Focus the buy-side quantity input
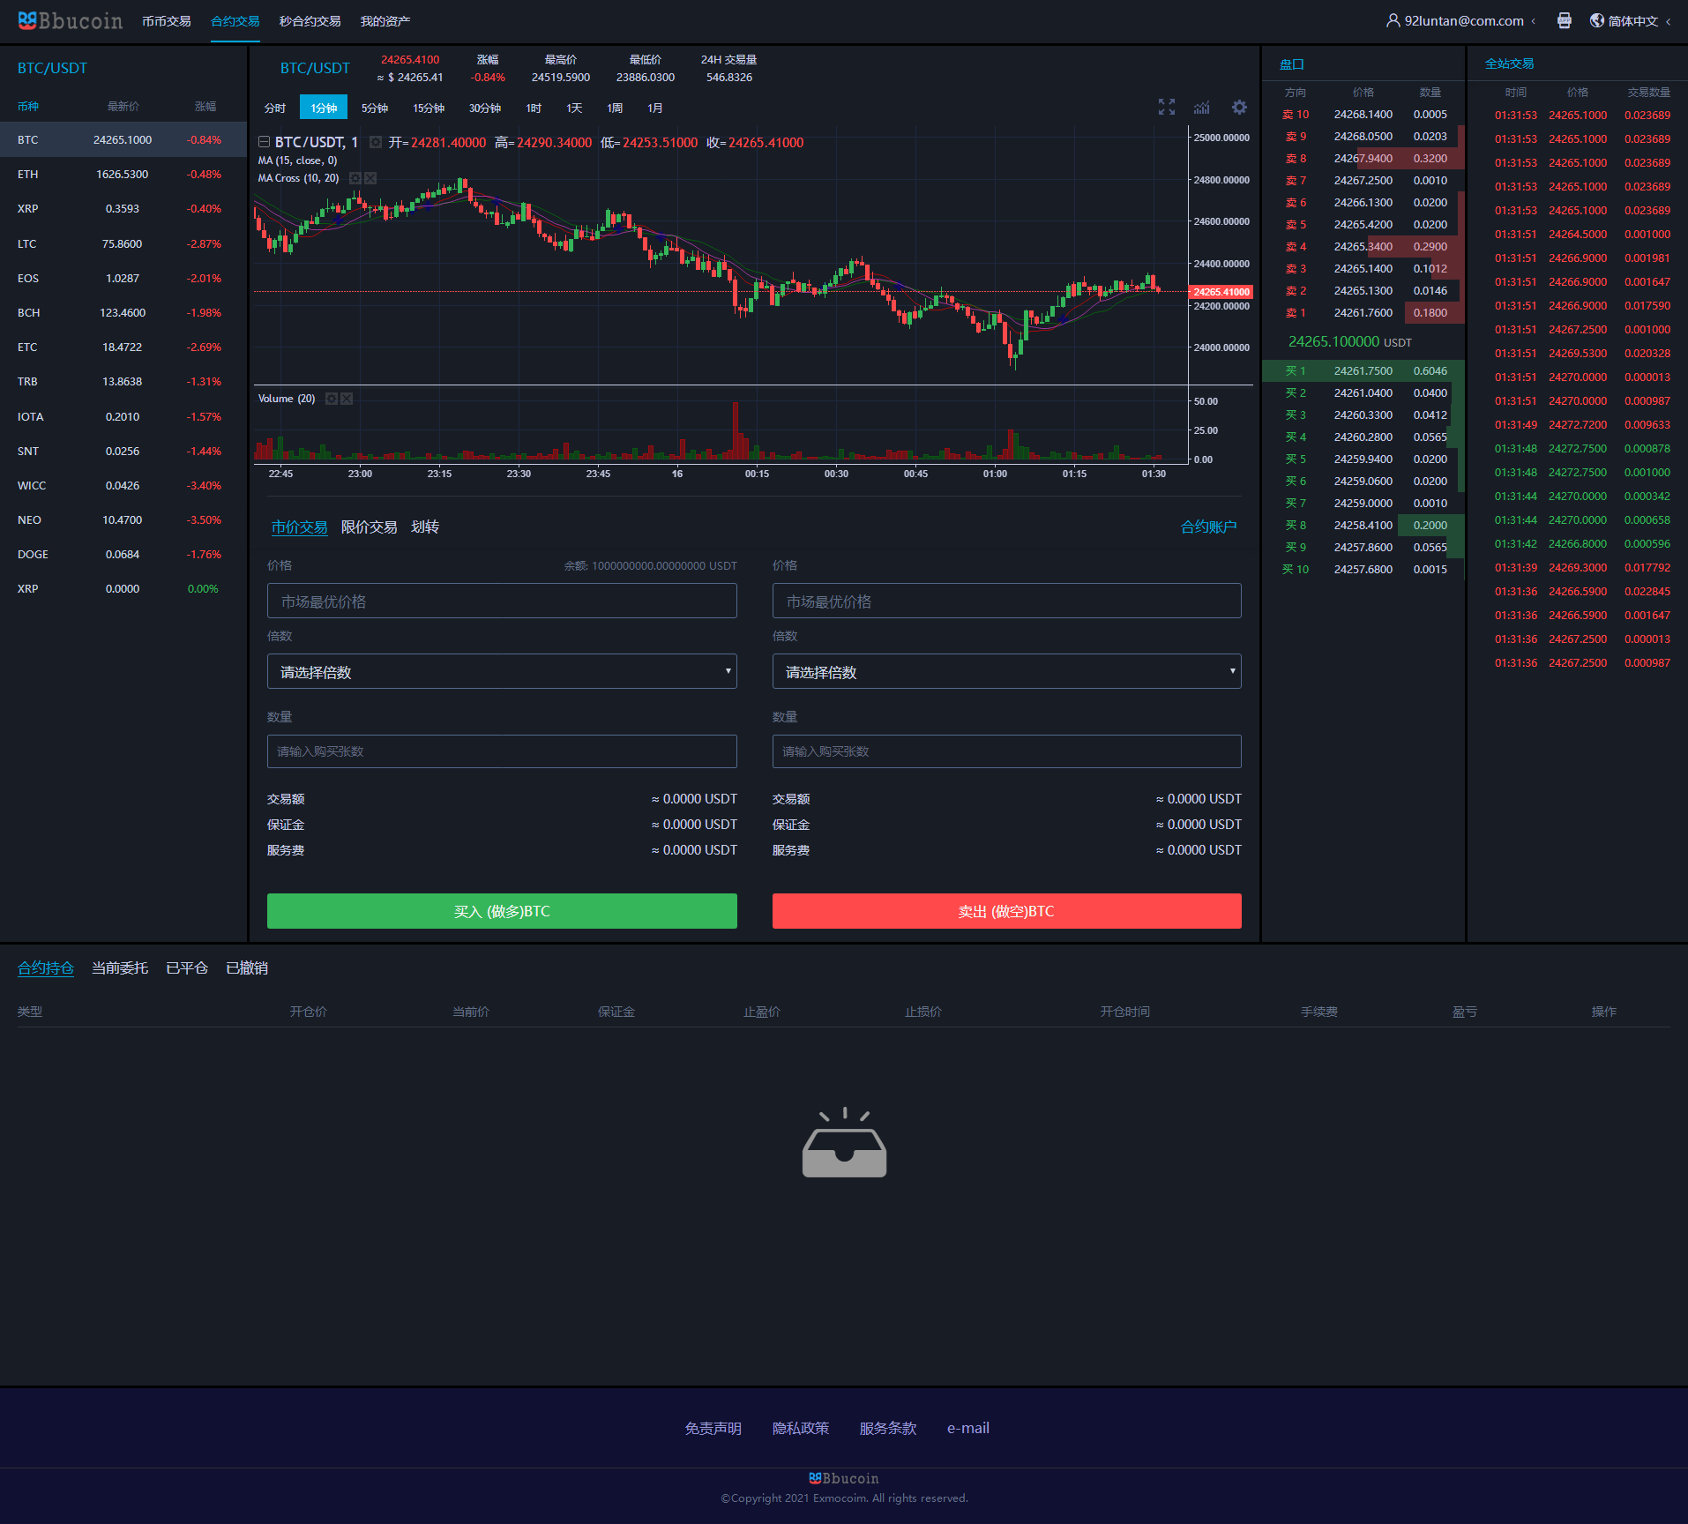The image size is (1688, 1524). coord(502,751)
